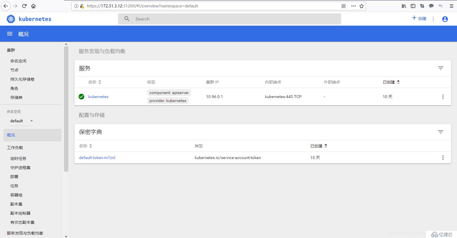Viewport: 457px width, 238px height.
Task: Filter the 服务 card with filter icon
Action: point(441,68)
